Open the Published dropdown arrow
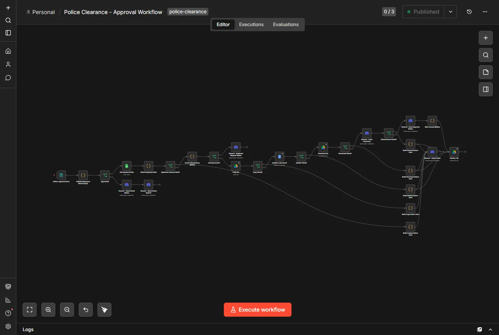Viewport: 499px width, 335px height. pos(451,12)
